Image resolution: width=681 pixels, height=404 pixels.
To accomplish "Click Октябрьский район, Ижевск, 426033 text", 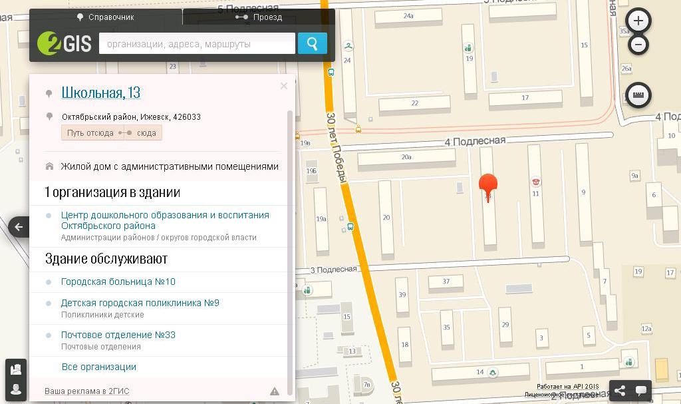I will point(131,117).
